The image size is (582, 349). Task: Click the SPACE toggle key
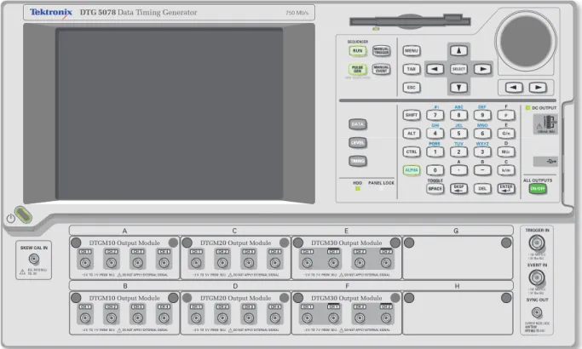[435, 188]
